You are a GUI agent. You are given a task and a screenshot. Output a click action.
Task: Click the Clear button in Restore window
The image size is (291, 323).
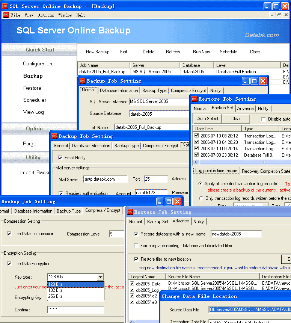coord(236,119)
